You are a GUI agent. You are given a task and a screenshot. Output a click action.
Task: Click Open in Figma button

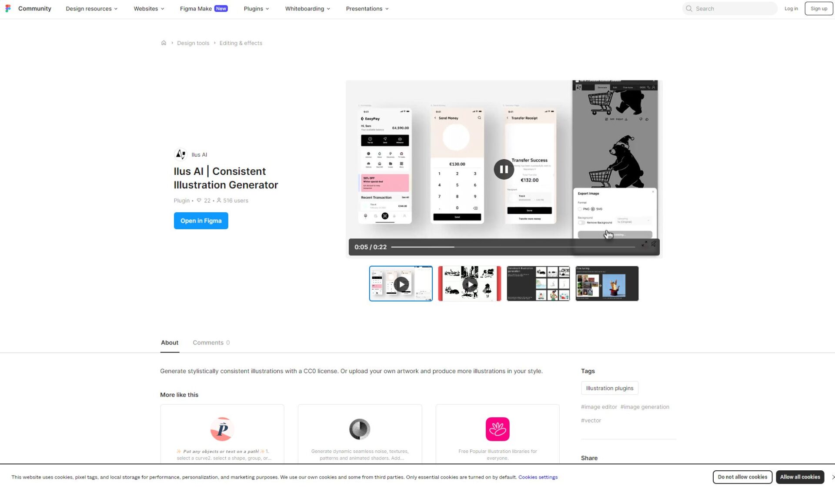[201, 221]
